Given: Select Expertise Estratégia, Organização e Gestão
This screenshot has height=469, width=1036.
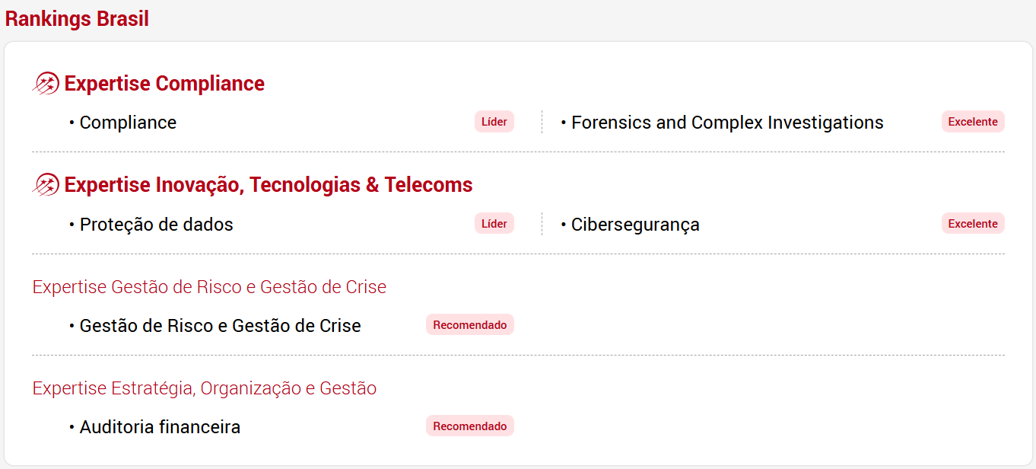Looking at the screenshot, I should (205, 388).
